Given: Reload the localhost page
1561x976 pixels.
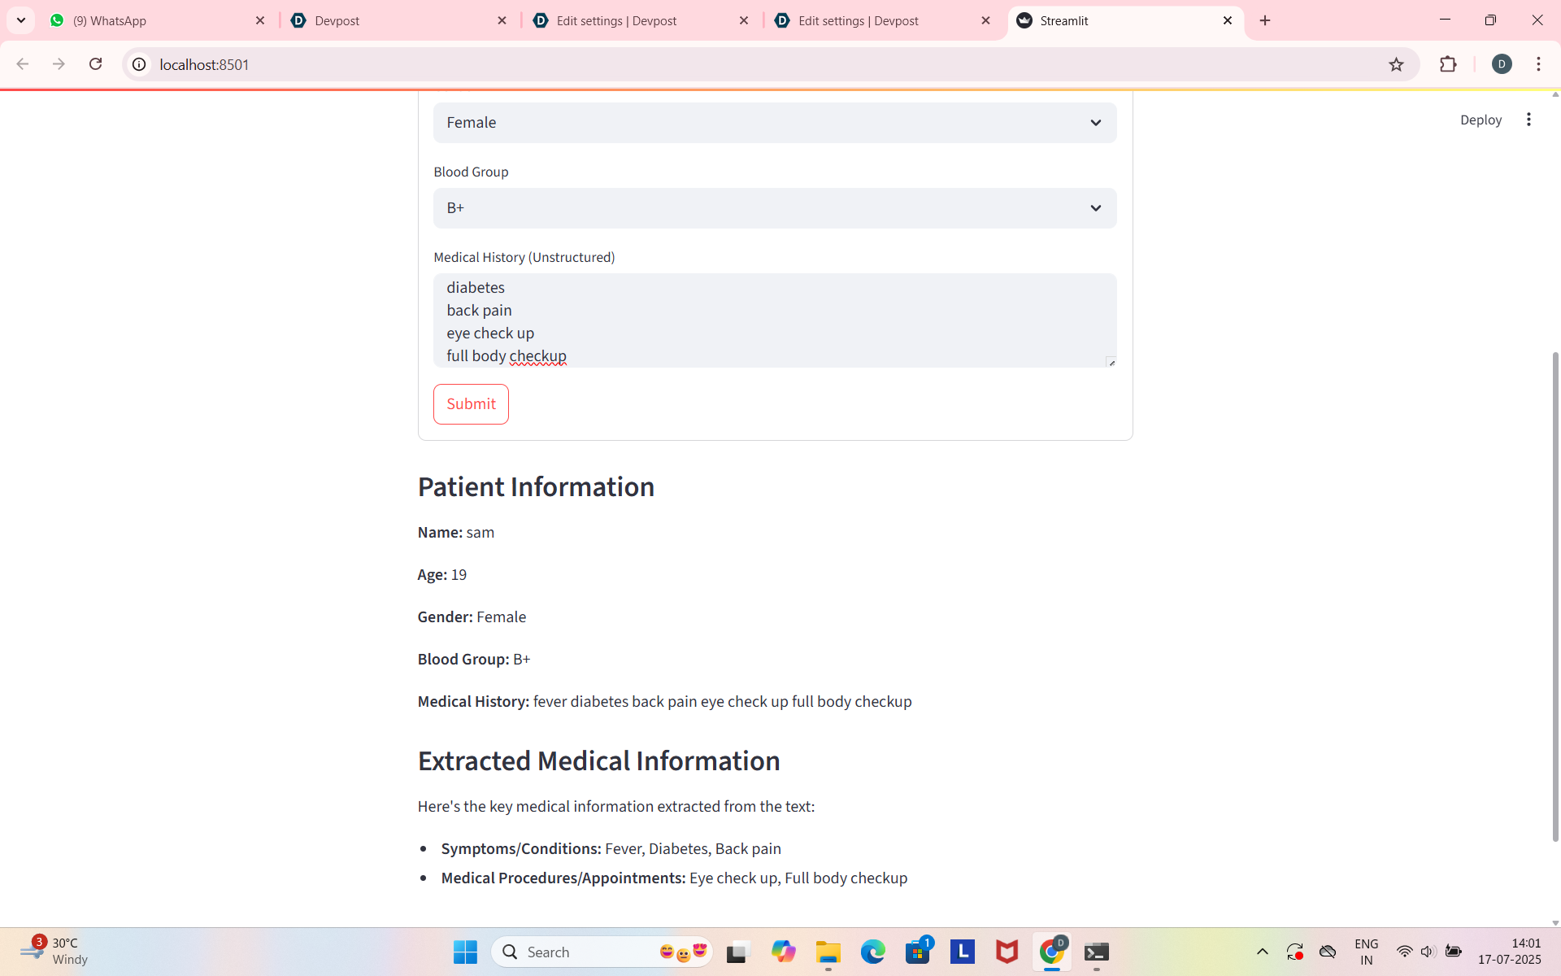Looking at the screenshot, I should (x=95, y=64).
